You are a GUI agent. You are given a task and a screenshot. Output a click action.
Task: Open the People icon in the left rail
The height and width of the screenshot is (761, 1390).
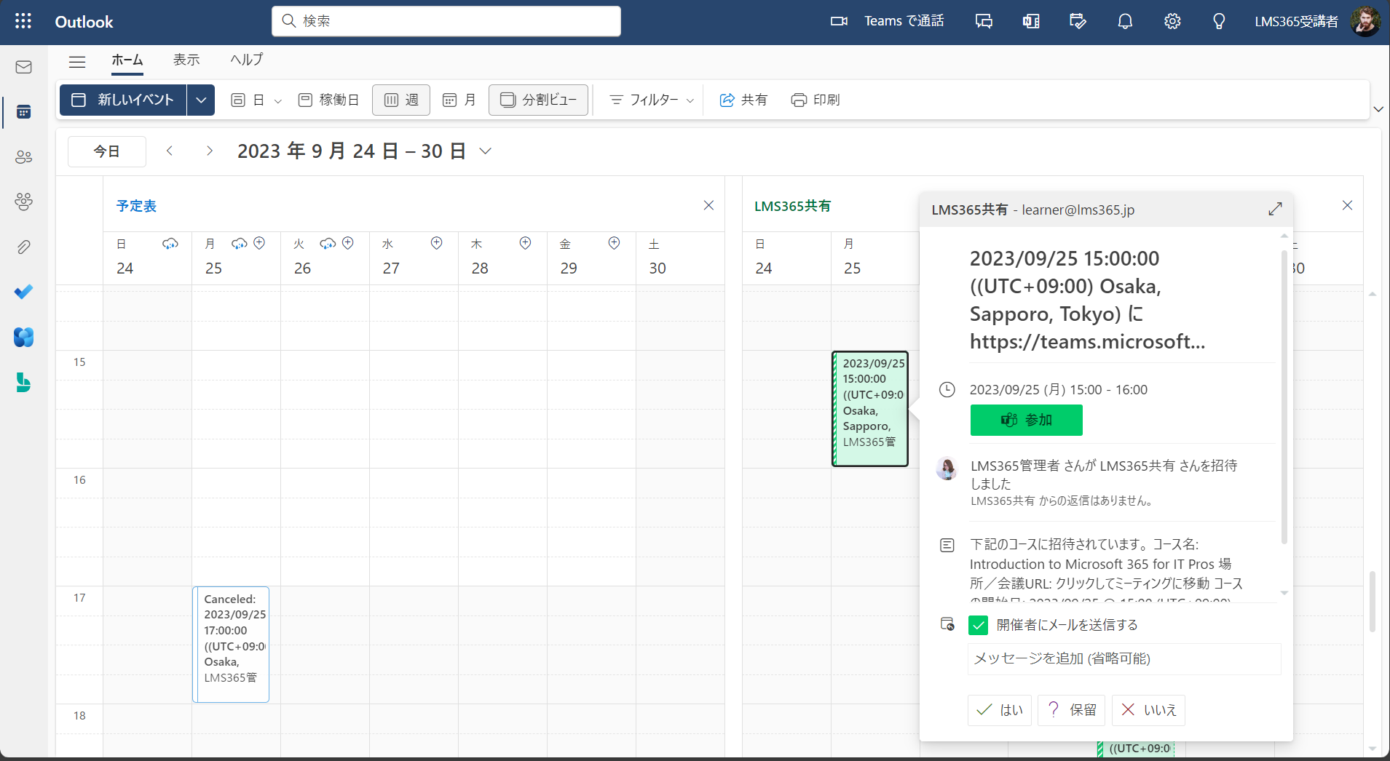(23, 157)
